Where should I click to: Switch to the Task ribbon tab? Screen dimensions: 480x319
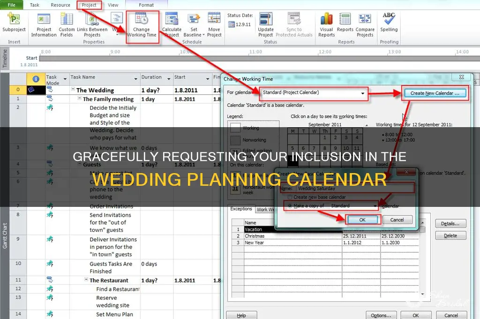pyautogui.click(x=35, y=5)
